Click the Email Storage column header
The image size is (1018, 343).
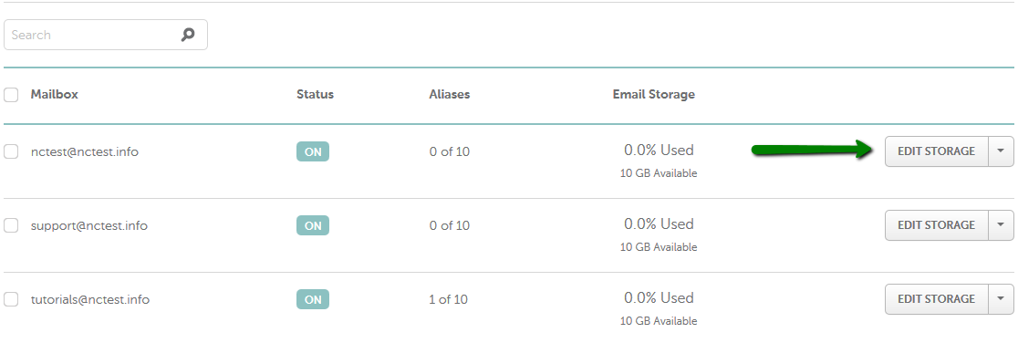click(654, 94)
